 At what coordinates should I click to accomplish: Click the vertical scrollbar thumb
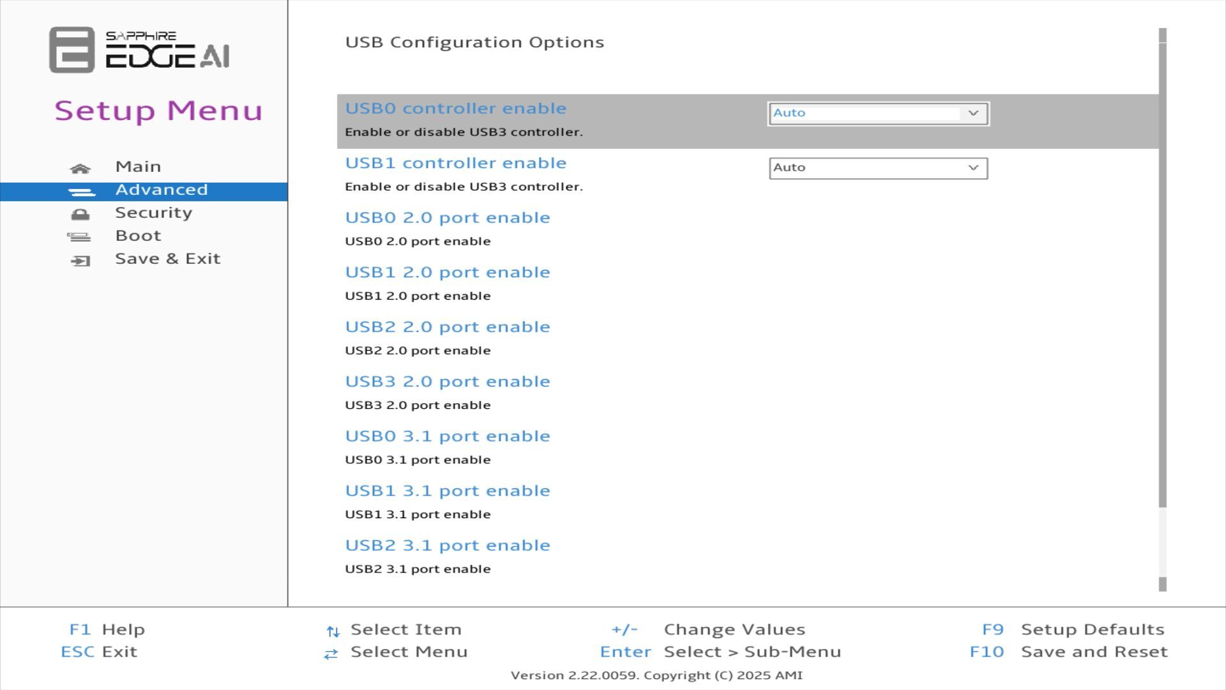[x=1162, y=275]
